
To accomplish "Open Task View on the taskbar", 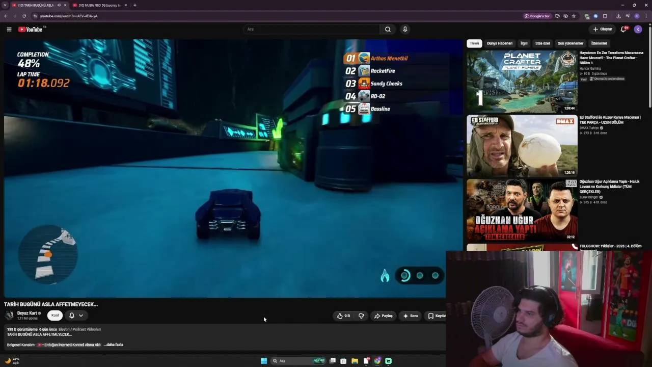I will point(332,361).
